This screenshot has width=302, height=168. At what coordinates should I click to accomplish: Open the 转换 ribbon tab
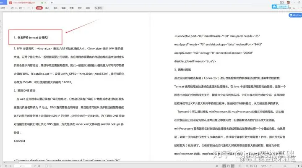pos(88,8)
